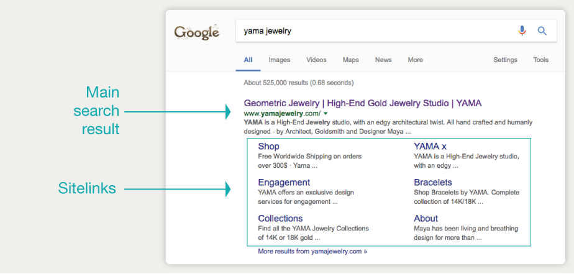Open search Tools

pos(540,60)
